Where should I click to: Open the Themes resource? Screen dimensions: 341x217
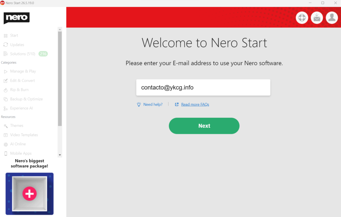click(17, 125)
